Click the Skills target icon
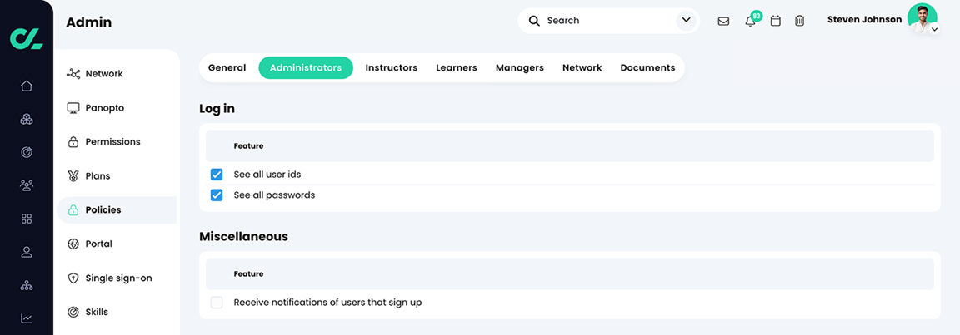 73,312
